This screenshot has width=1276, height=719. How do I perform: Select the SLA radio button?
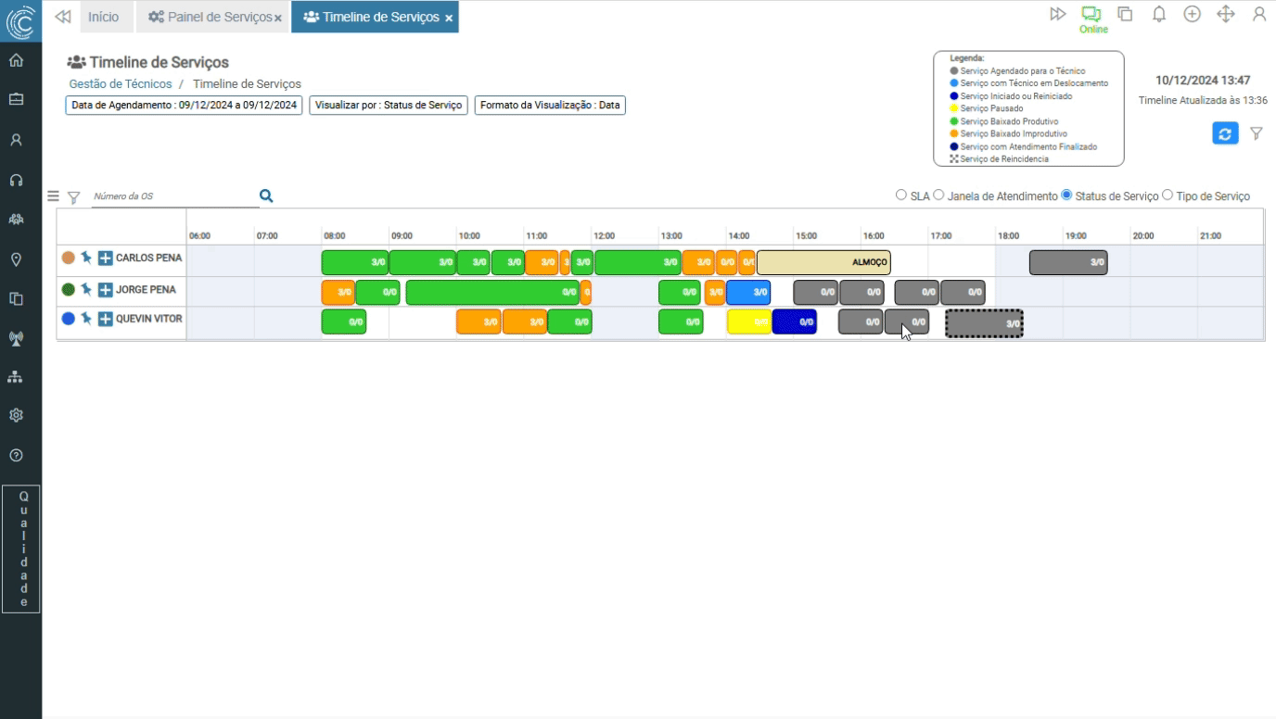[900, 196]
